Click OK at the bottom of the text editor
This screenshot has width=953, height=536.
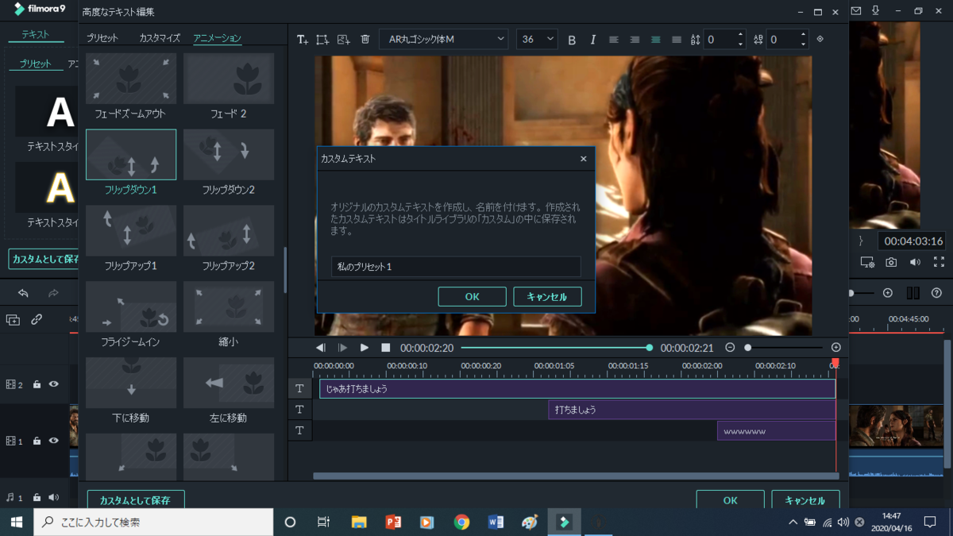(730, 501)
